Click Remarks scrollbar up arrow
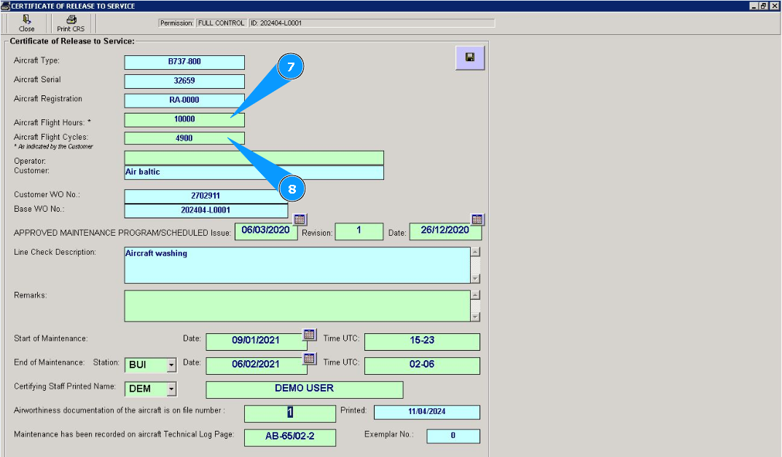 tap(475, 295)
